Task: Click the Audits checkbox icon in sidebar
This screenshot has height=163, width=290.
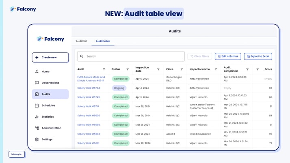Action: 37,94
